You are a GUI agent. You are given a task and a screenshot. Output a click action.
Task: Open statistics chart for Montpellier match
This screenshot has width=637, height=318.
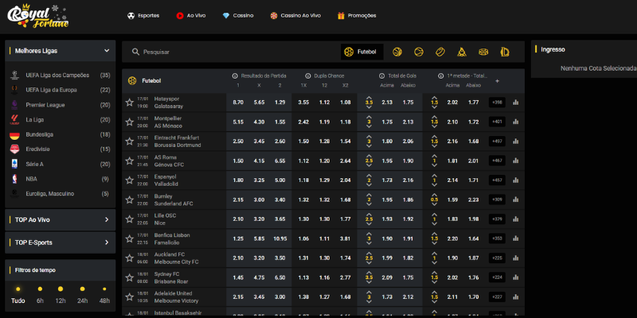pos(515,122)
